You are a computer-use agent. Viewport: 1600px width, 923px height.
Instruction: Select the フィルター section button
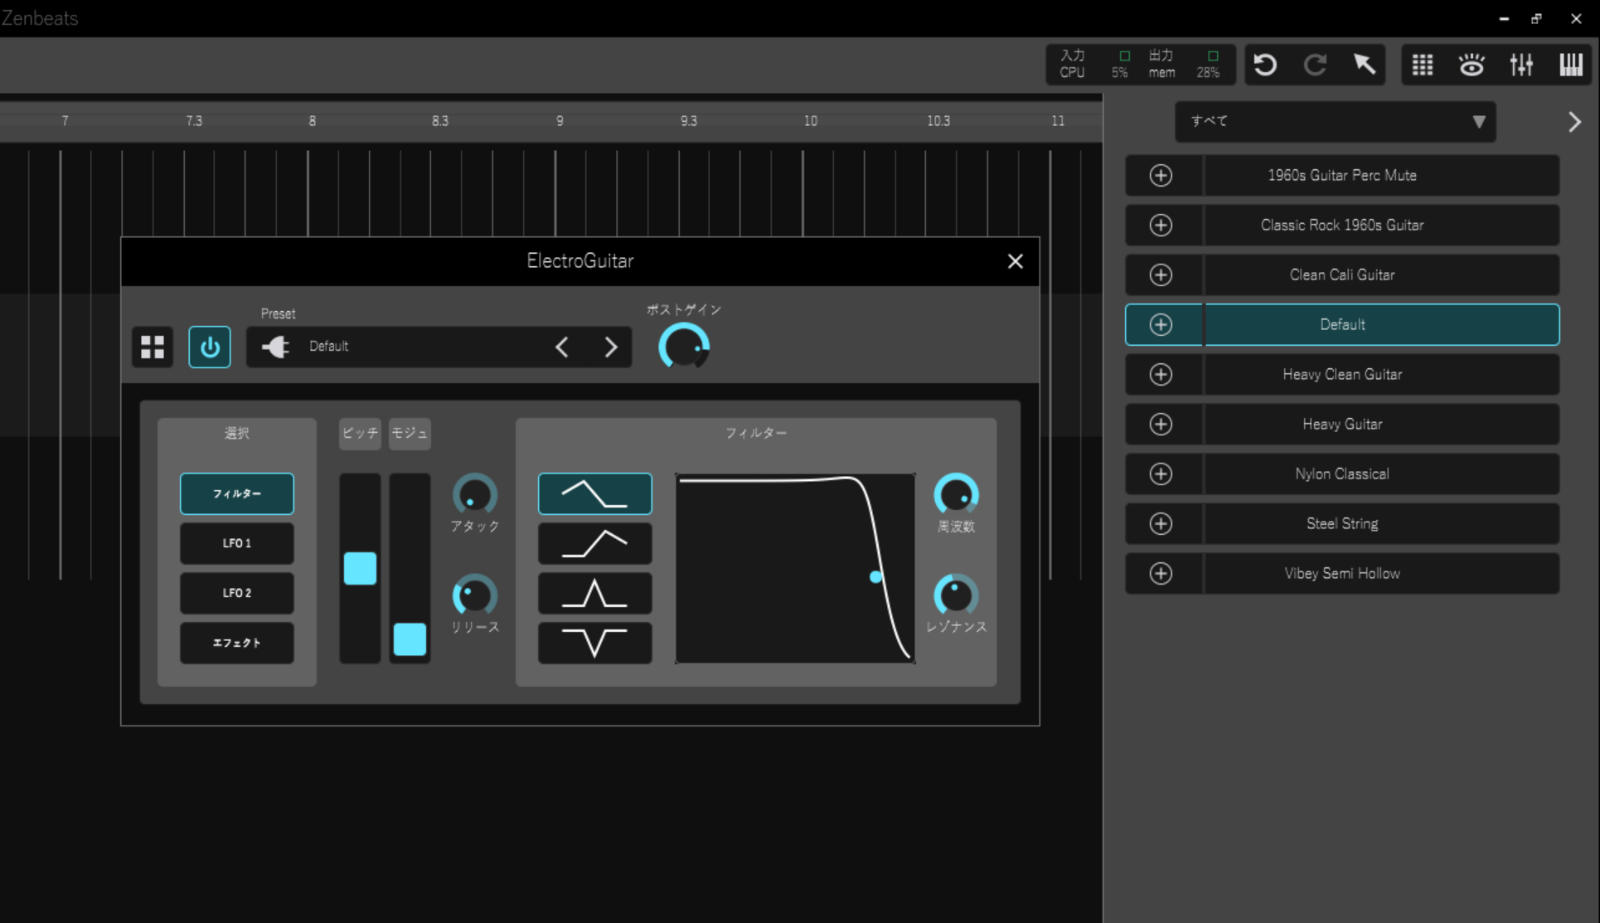pos(237,493)
